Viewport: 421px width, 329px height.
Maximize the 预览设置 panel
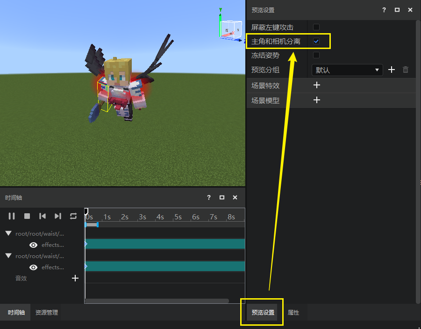pyautogui.click(x=397, y=10)
